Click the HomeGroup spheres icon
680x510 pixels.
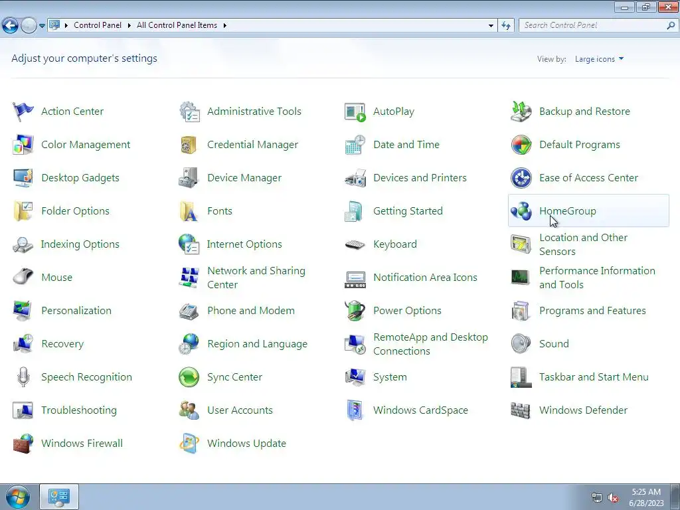point(521,211)
